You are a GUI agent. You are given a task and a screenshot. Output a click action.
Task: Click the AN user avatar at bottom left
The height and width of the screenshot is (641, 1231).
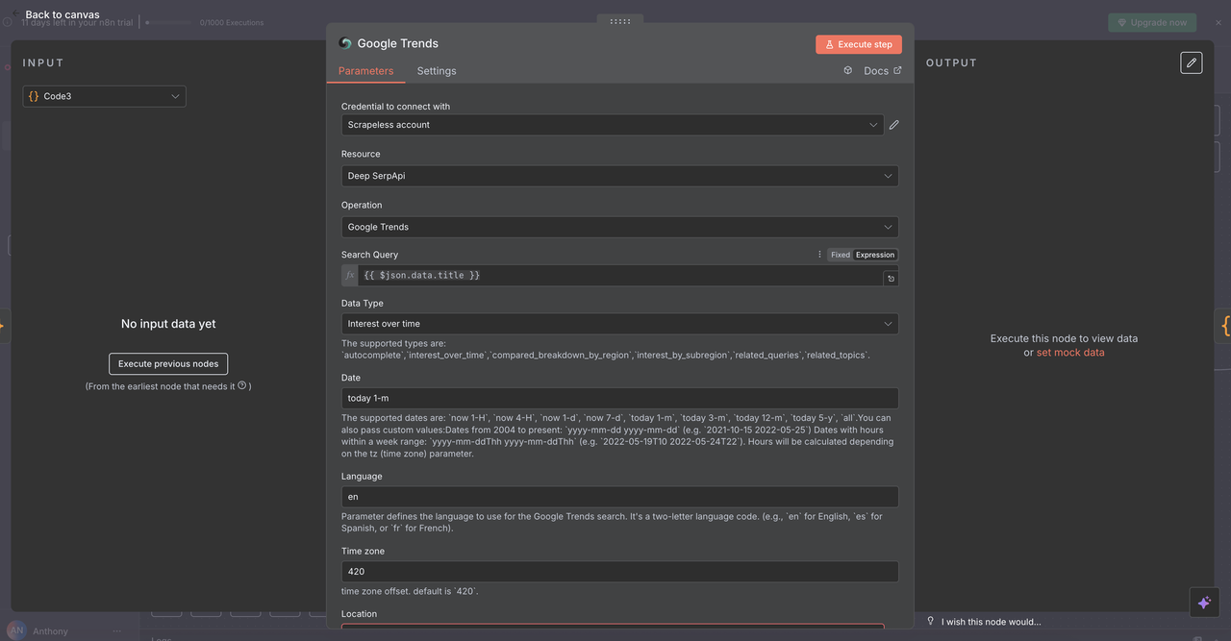point(15,630)
